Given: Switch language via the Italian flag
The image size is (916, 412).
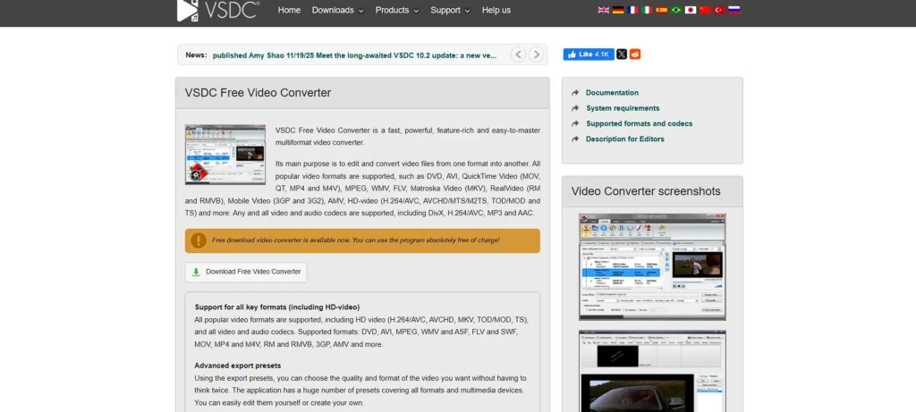Looking at the screenshot, I should (648, 10).
